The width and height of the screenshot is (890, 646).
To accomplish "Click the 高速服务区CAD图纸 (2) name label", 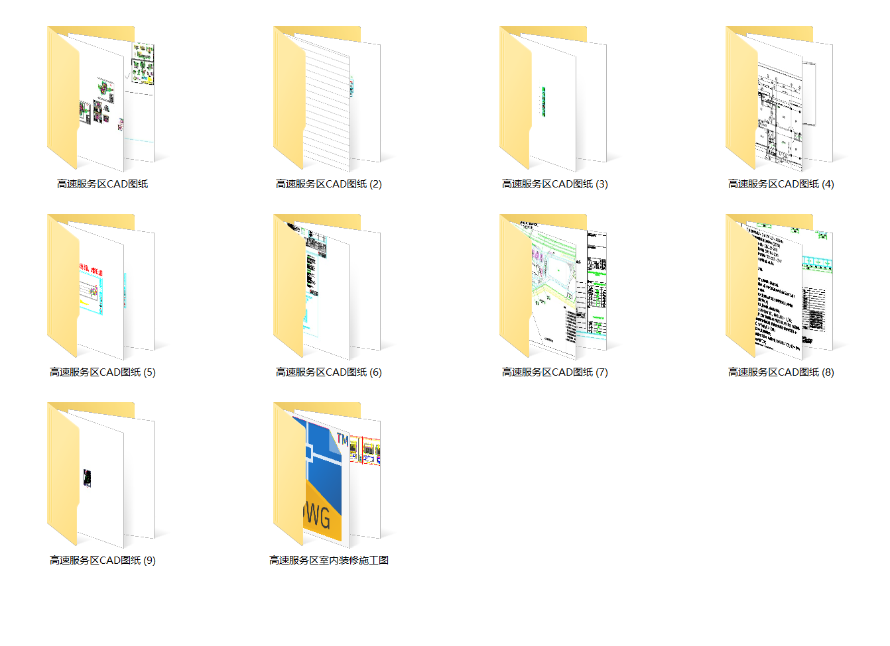I will [x=328, y=184].
